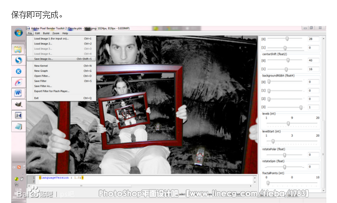
Task: Click the fractalPoints slider handle
Action: (x=268, y=183)
